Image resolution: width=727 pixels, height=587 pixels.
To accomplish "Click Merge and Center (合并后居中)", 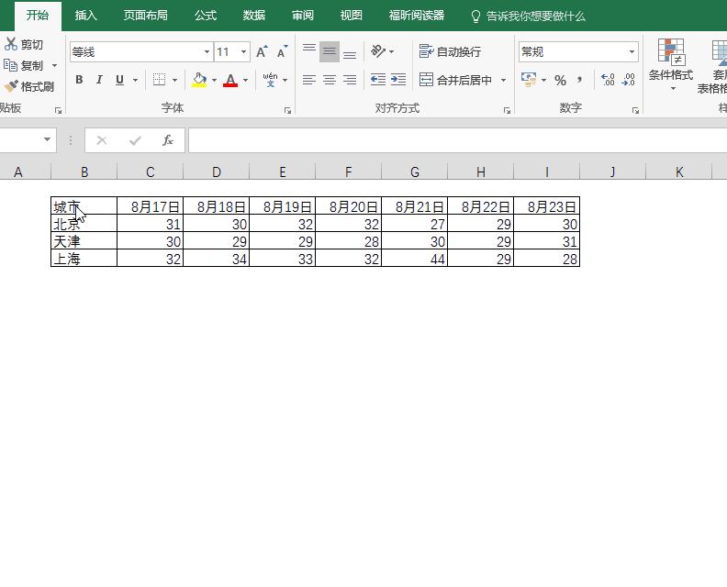I will [x=455, y=80].
